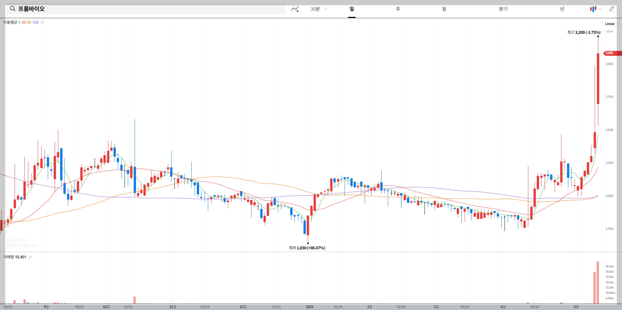Open the 30분 minute interval dropdown
The width and height of the screenshot is (622, 310).
(319, 9)
